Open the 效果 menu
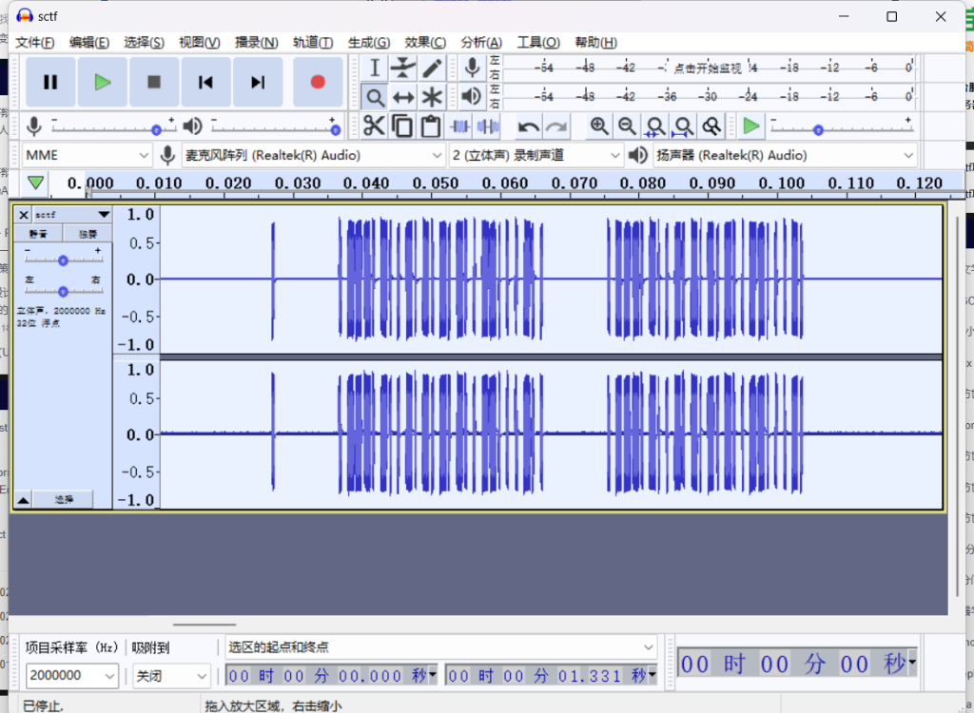 pyautogui.click(x=424, y=42)
